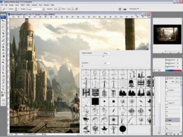Open the Workspace dropdown
183x137 pixels.
pyautogui.click(x=134, y=9)
